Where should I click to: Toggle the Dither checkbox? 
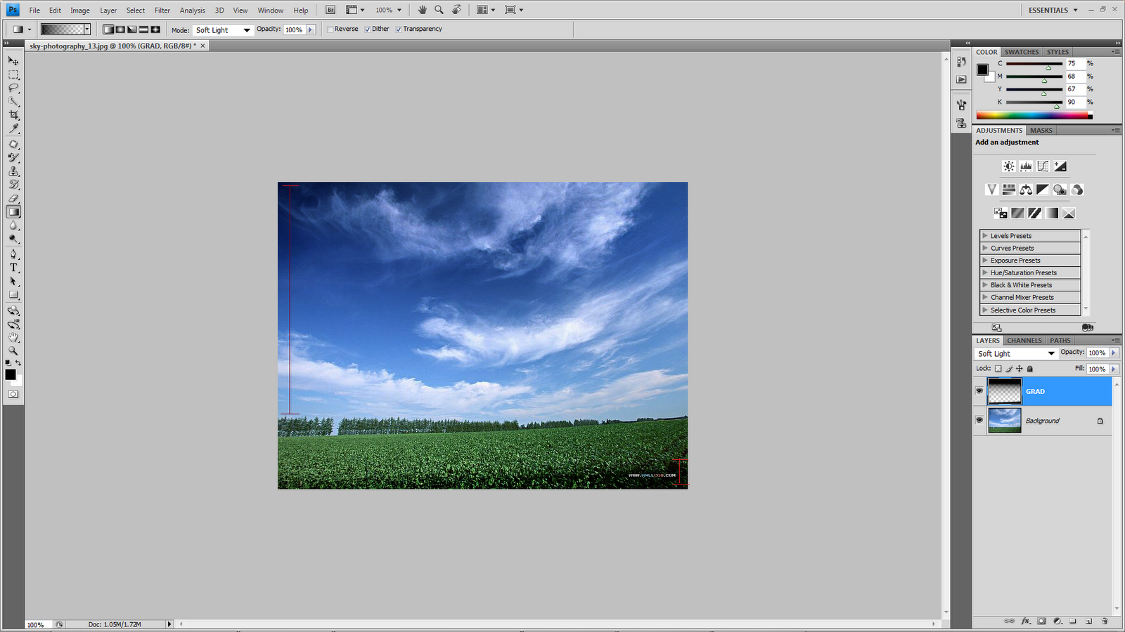368,29
